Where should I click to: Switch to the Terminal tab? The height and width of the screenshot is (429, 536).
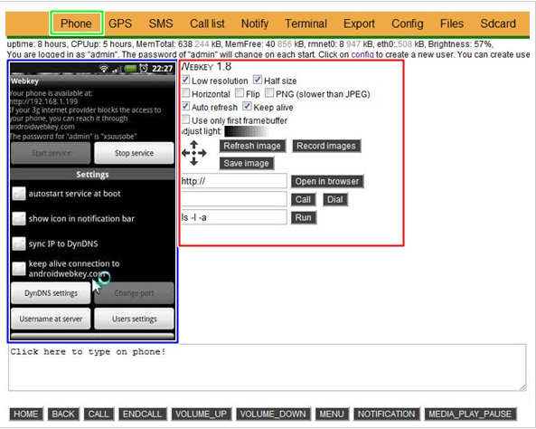point(306,24)
